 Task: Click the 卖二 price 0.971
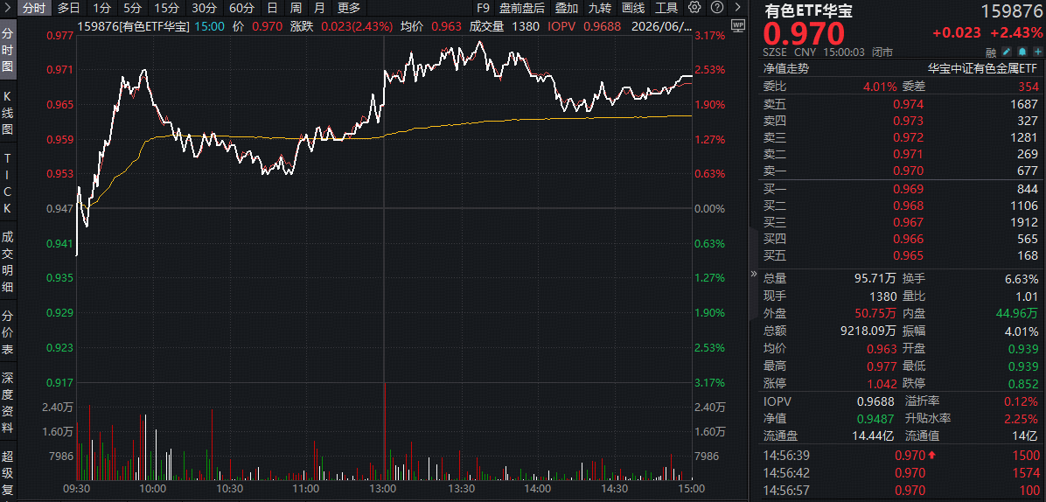pos(909,154)
